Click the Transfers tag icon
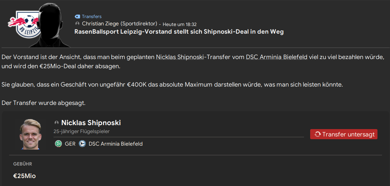The height and width of the screenshot is (186, 390). [x=77, y=17]
